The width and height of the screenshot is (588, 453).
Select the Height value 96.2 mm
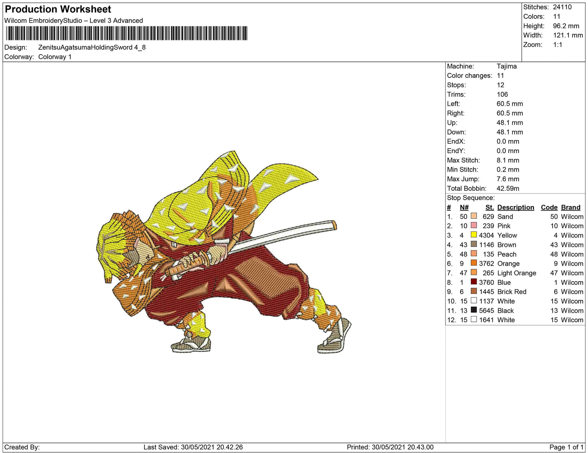coord(566,26)
